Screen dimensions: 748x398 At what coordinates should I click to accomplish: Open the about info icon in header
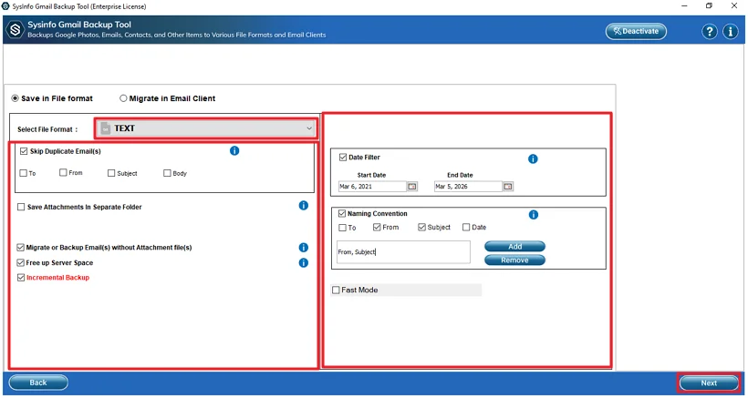click(731, 31)
